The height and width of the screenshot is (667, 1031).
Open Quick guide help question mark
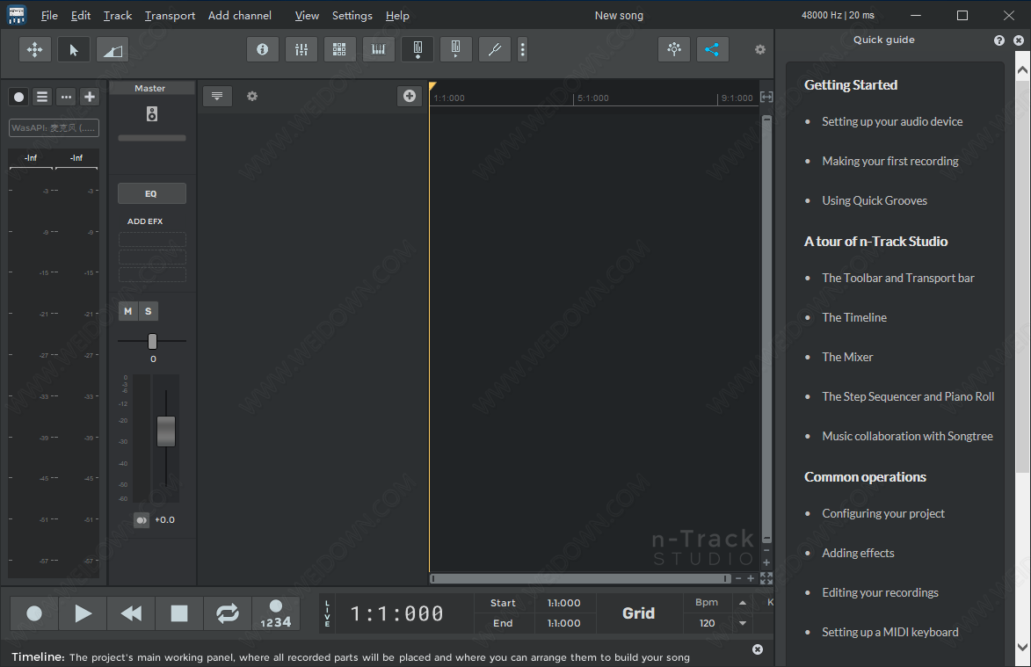pyautogui.click(x=999, y=40)
